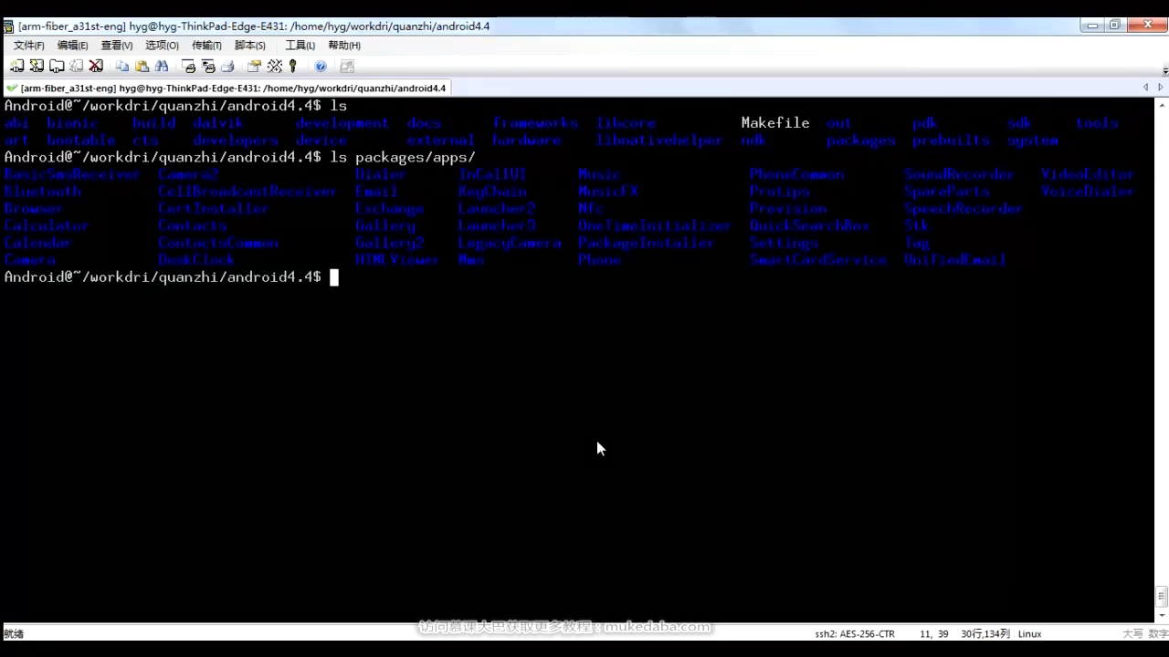Image resolution: width=1169 pixels, height=657 pixels.
Task: Click the tab bar right arrow
Action: point(1161,88)
